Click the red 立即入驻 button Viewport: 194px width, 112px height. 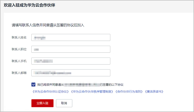42,103
